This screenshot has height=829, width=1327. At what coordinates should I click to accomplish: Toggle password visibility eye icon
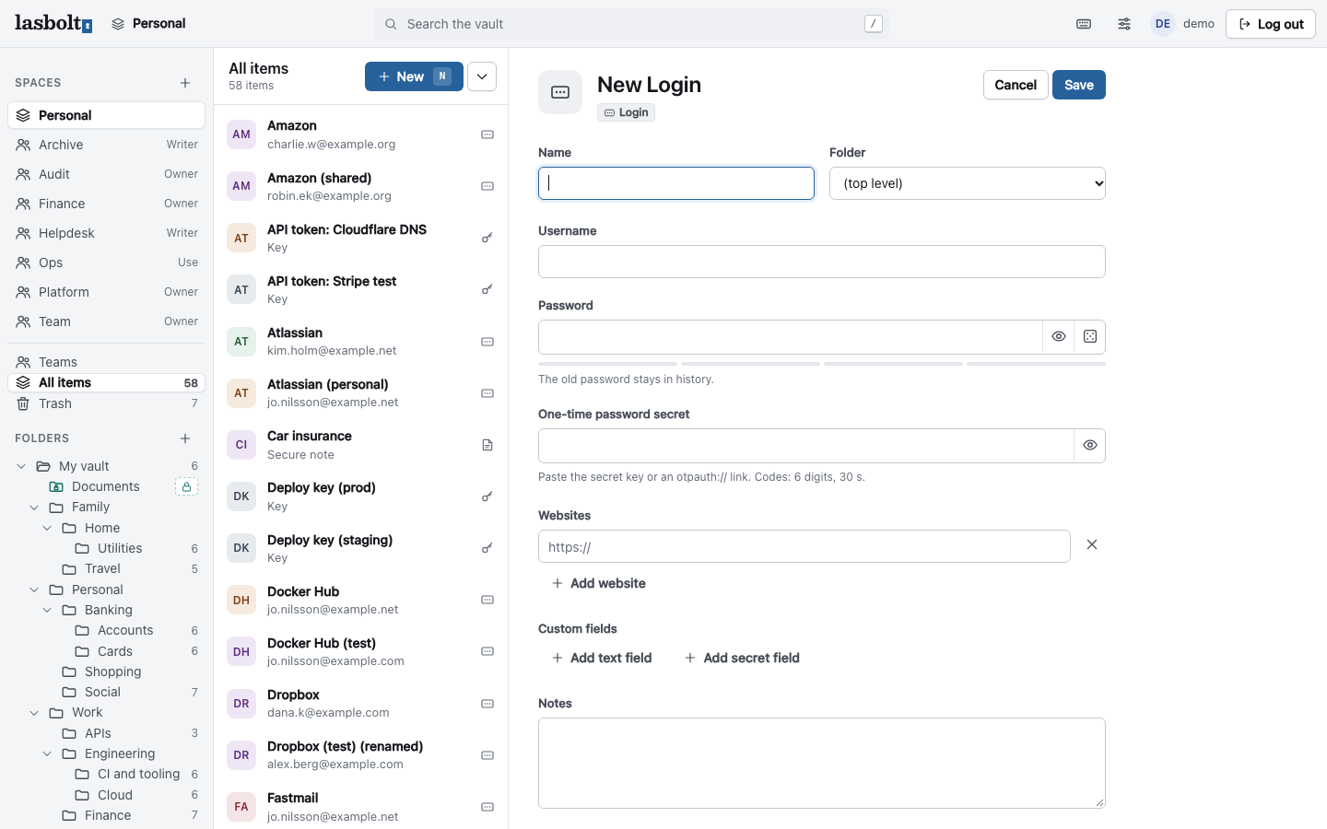(x=1059, y=337)
